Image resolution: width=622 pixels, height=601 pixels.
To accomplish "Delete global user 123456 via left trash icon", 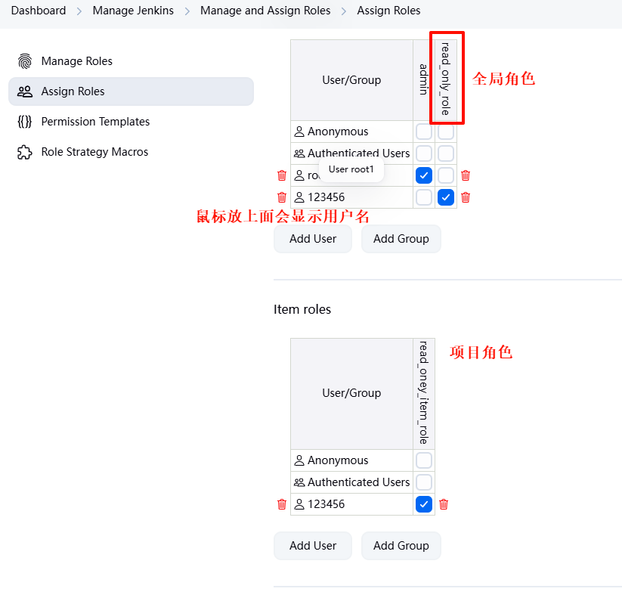I will pyautogui.click(x=282, y=197).
